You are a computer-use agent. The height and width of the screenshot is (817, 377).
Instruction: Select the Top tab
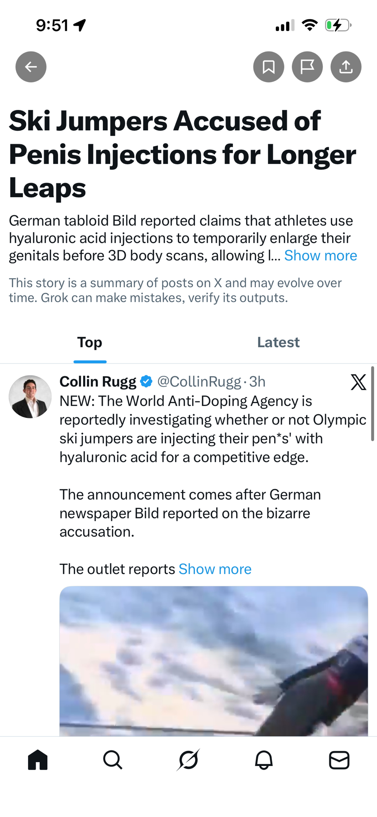click(x=90, y=342)
